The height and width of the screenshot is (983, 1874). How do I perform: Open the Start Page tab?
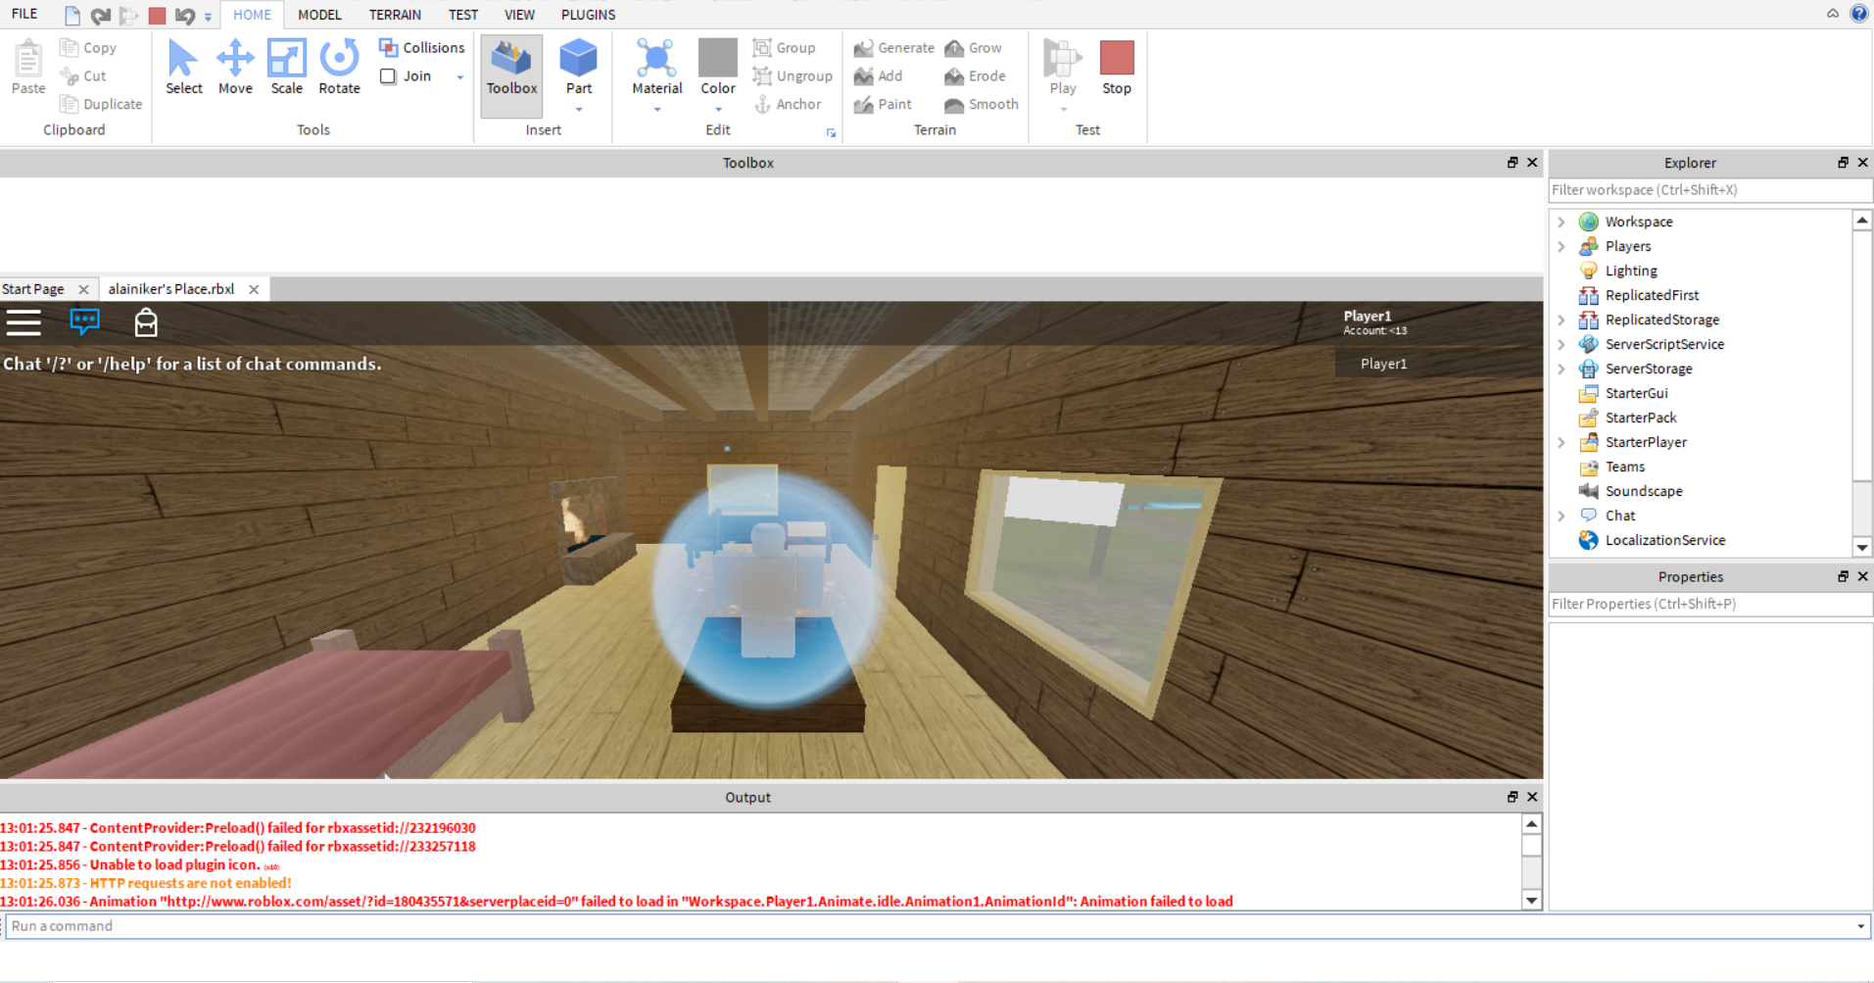tap(33, 289)
